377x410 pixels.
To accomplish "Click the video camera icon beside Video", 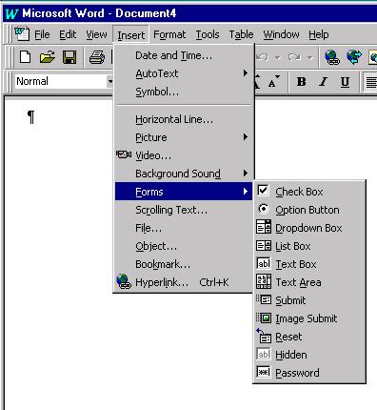I will pyautogui.click(x=124, y=154).
